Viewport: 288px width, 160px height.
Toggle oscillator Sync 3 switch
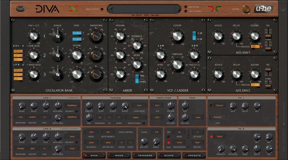pos(77,39)
